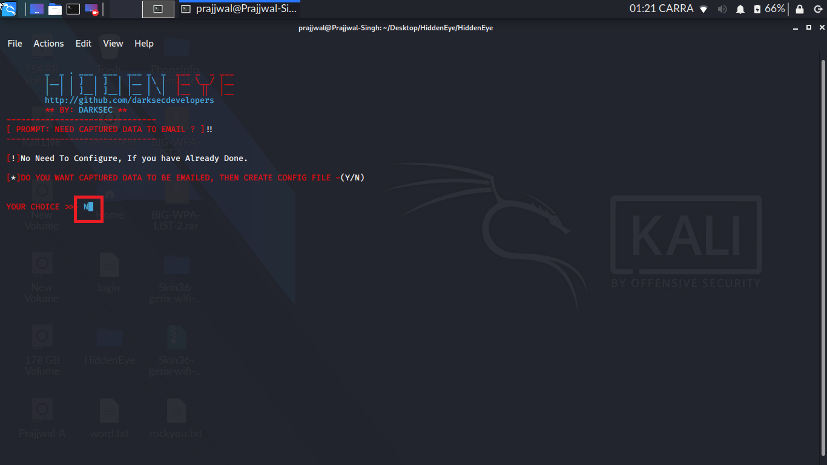Image resolution: width=827 pixels, height=465 pixels.
Task: Open word.txt on the desktop
Action: (x=109, y=412)
